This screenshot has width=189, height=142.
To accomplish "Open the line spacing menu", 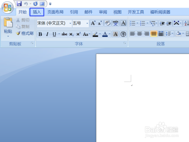I will (169, 34).
